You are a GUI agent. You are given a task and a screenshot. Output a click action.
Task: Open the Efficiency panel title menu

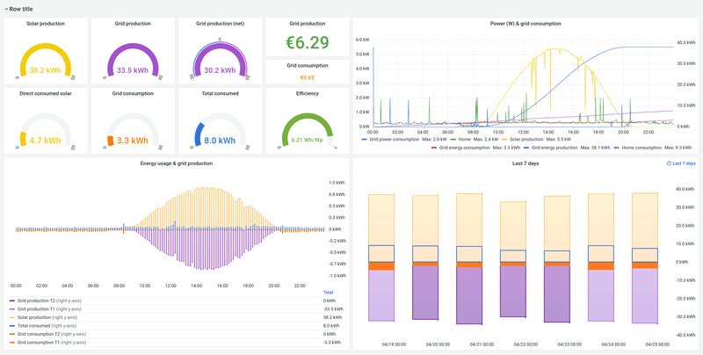307,93
